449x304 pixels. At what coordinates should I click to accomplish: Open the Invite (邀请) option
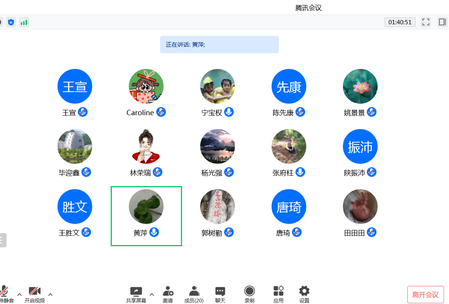click(168, 294)
